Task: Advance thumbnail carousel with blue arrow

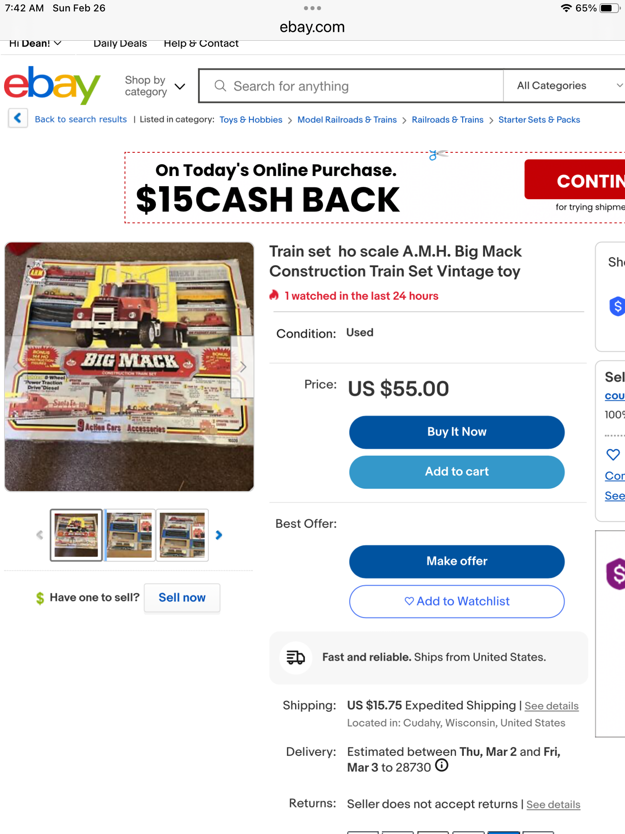Action: pos(219,535)
